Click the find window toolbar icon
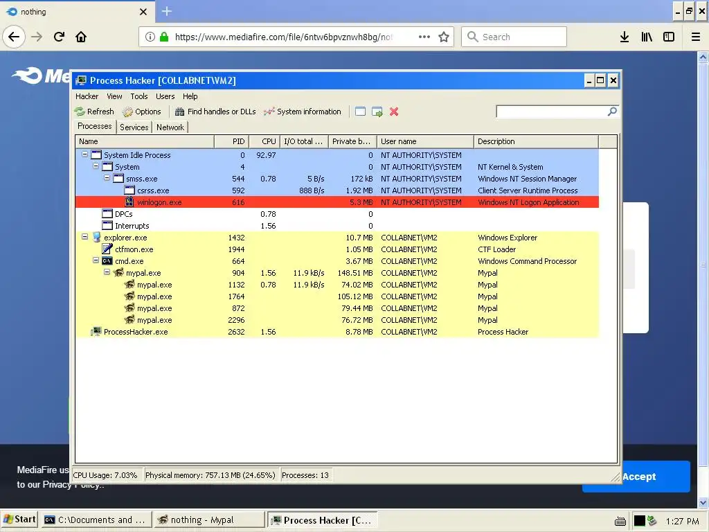Image resolution: width=709 pixels, height=532 pixels. point(360,112)
